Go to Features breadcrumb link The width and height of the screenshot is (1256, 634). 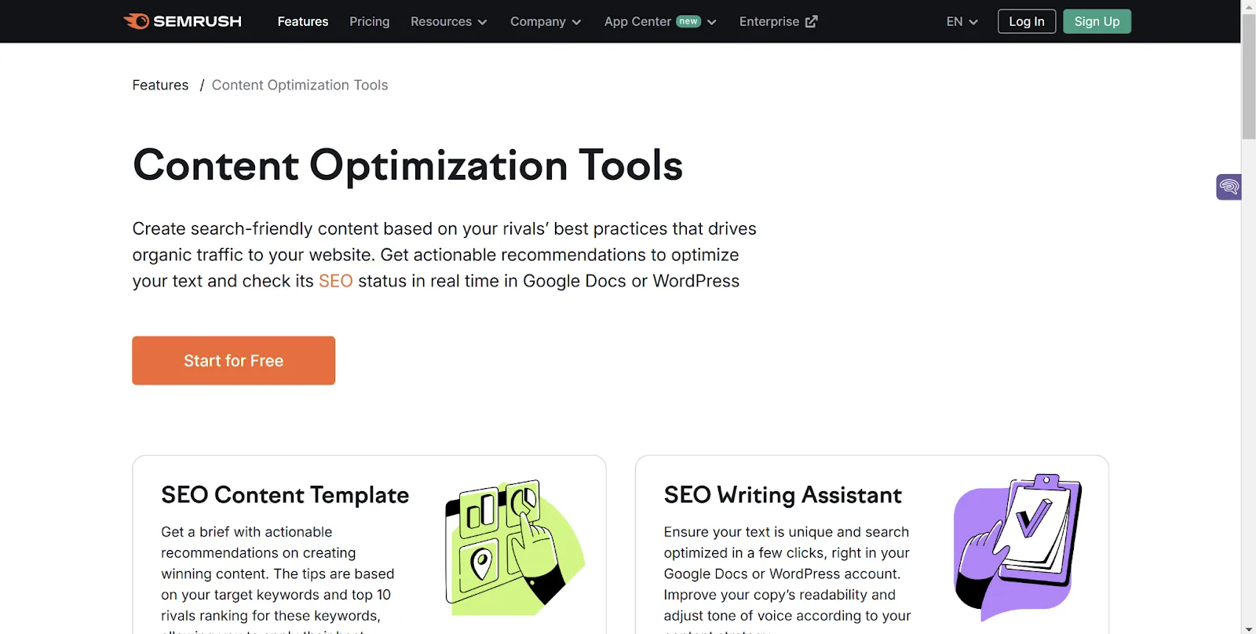pyautogui.click(x=160, y=85)
